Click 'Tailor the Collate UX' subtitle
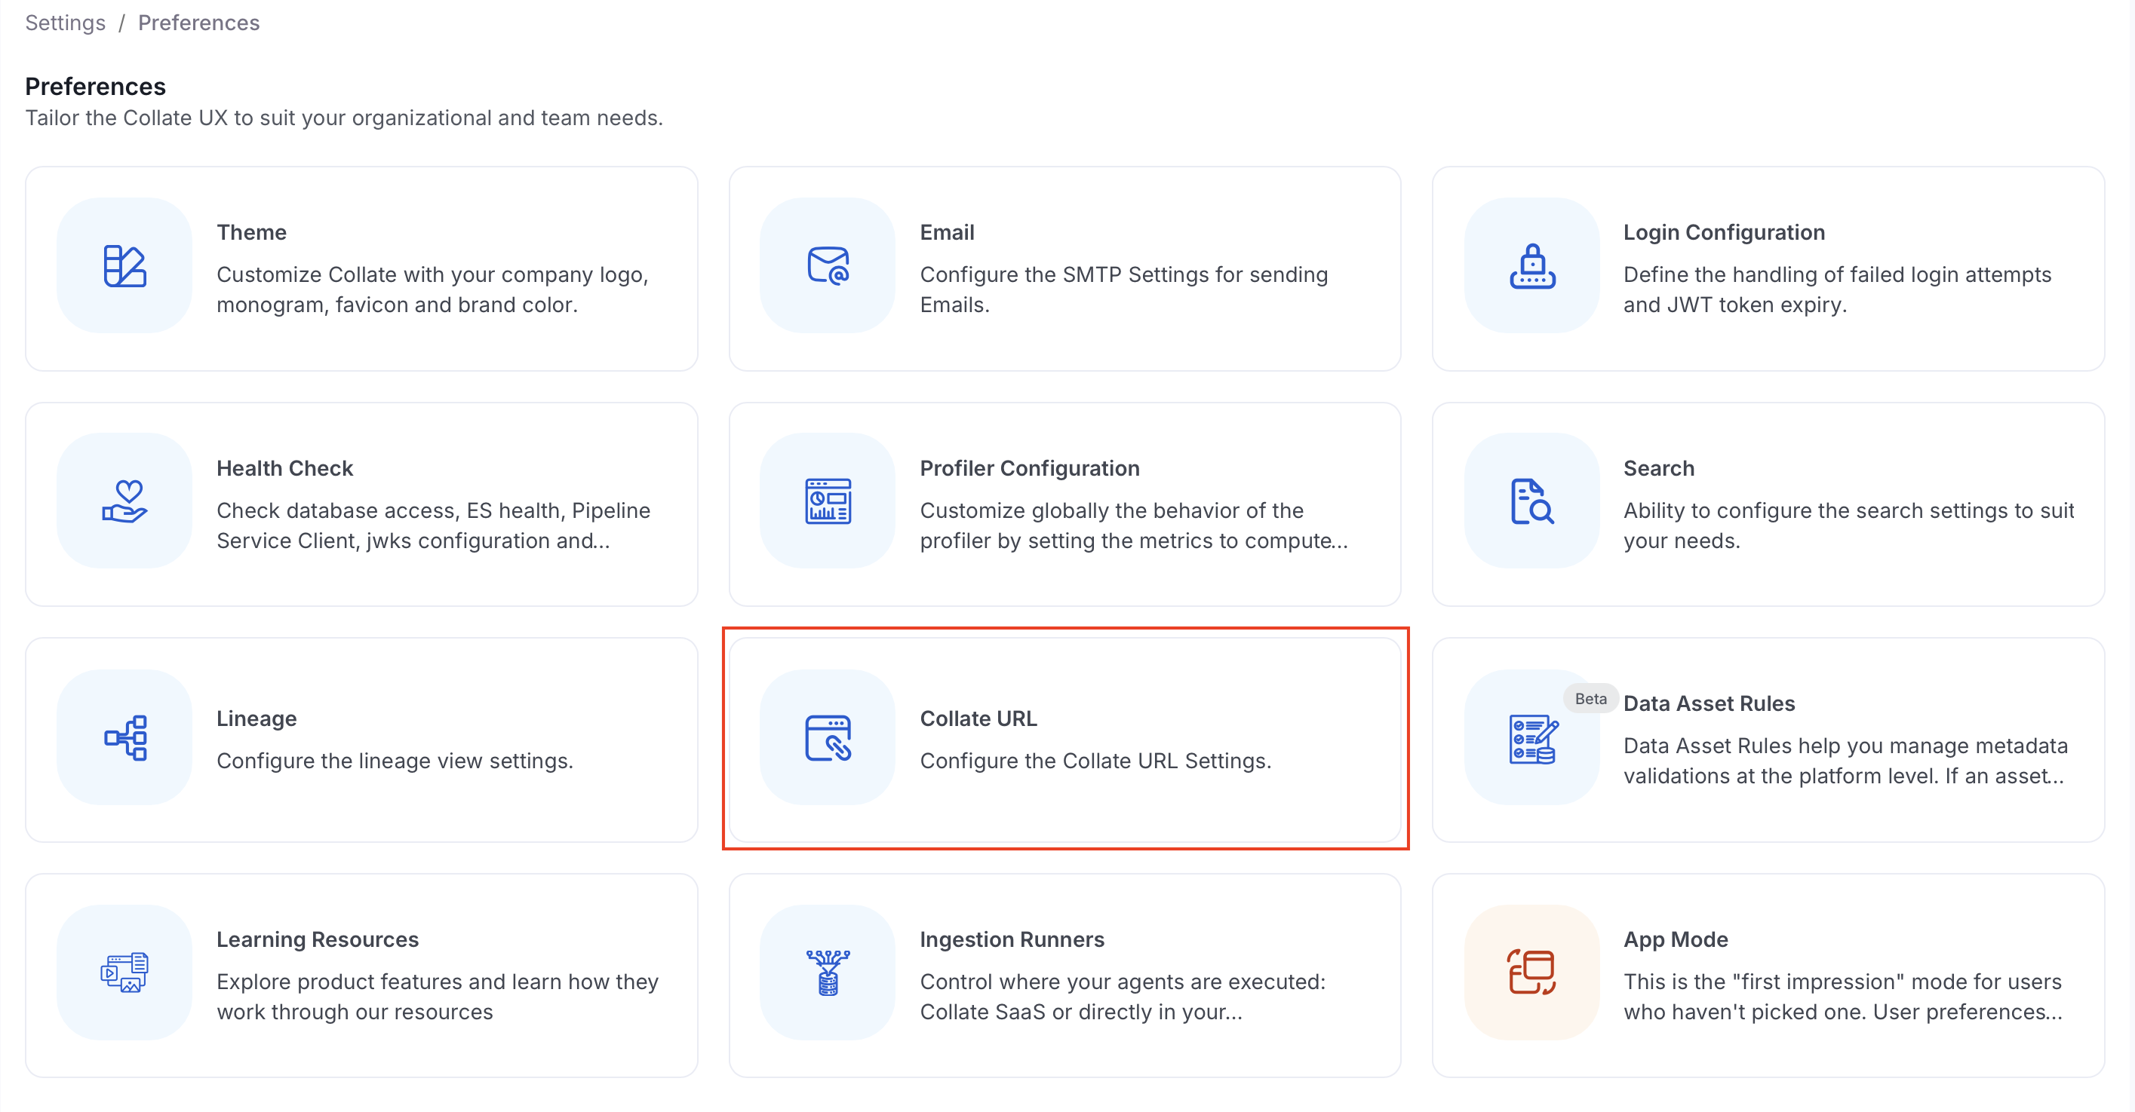 click(344, 118)
